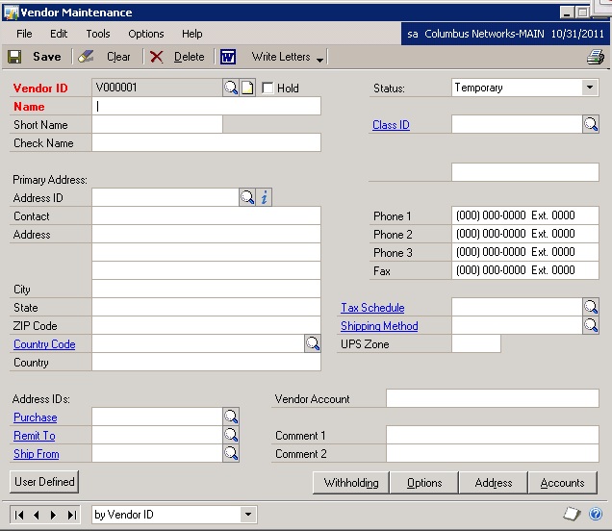This screenshot has height=531, width=612.
Task: Click the Address button at the bottom
Action: click(494, 483)
